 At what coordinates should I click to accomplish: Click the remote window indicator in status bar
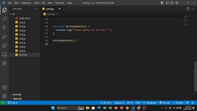pos(3,103)
